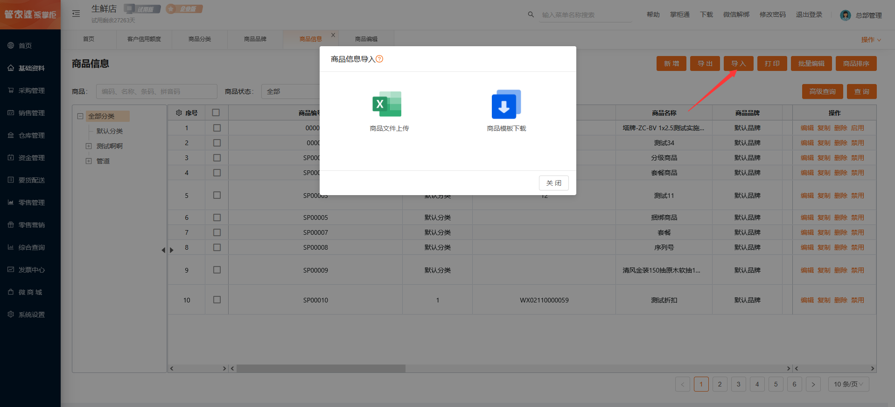Click the 新增 button

tap(671, 63)
